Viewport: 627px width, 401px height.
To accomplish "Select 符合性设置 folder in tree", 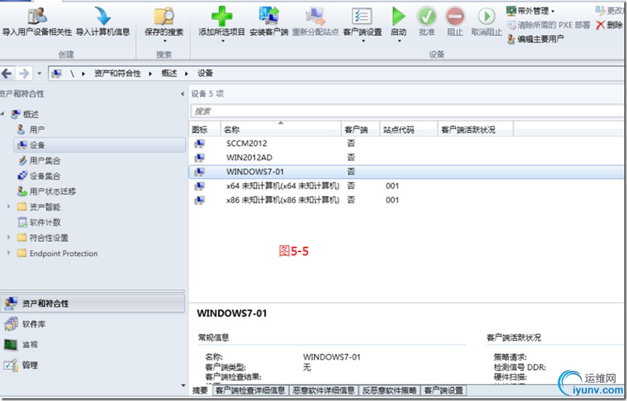I will tap(43, 238).
